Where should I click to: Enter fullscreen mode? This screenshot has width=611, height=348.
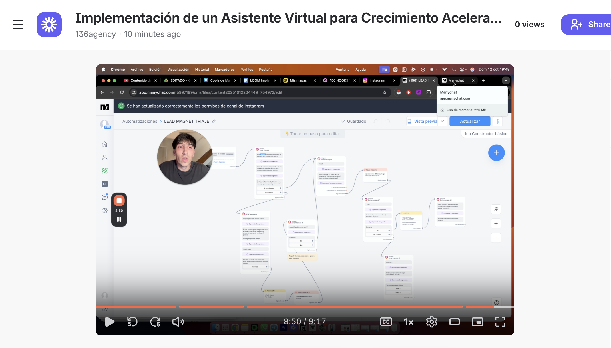pos(500,322)
